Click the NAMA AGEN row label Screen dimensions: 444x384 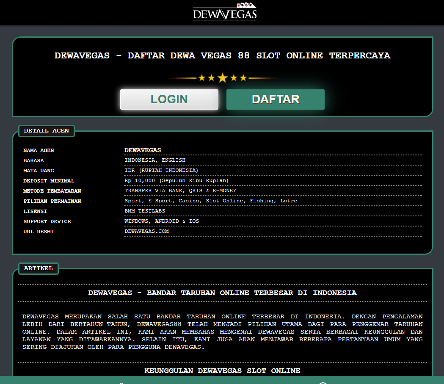point(39,150)
